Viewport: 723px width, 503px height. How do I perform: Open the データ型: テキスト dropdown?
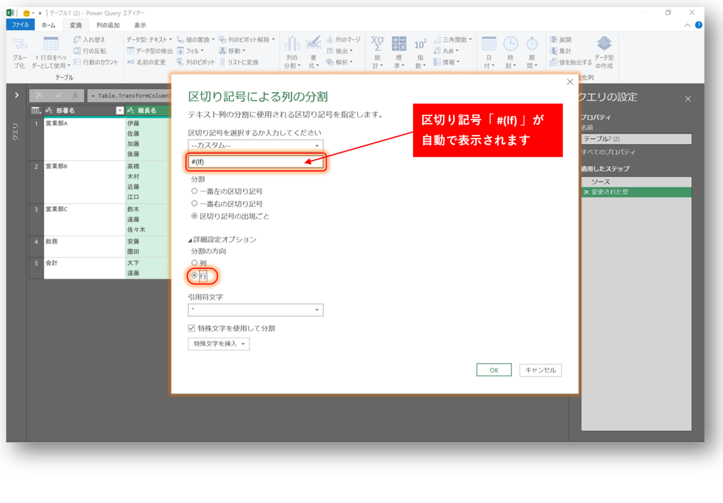coord(149,39)
